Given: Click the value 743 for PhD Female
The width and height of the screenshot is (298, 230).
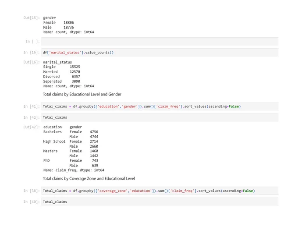Looking at the screenshot, I should (x=95, y=160).
